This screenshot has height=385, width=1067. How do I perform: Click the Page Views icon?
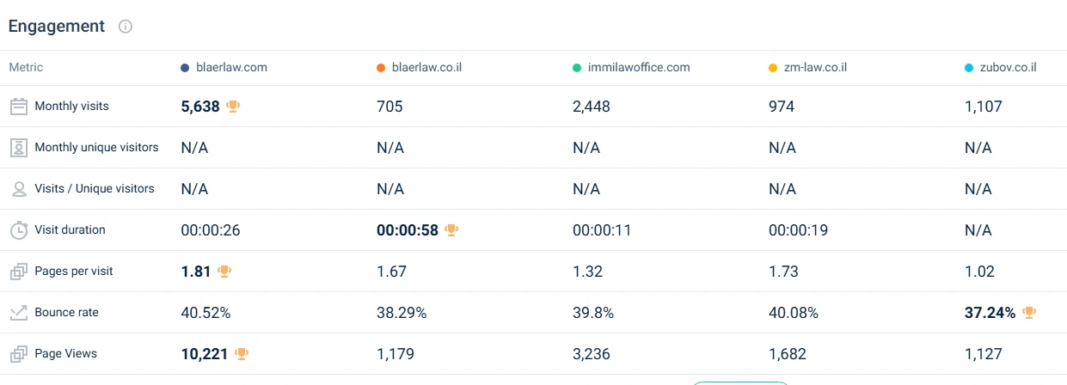click(x=19, y=354)
